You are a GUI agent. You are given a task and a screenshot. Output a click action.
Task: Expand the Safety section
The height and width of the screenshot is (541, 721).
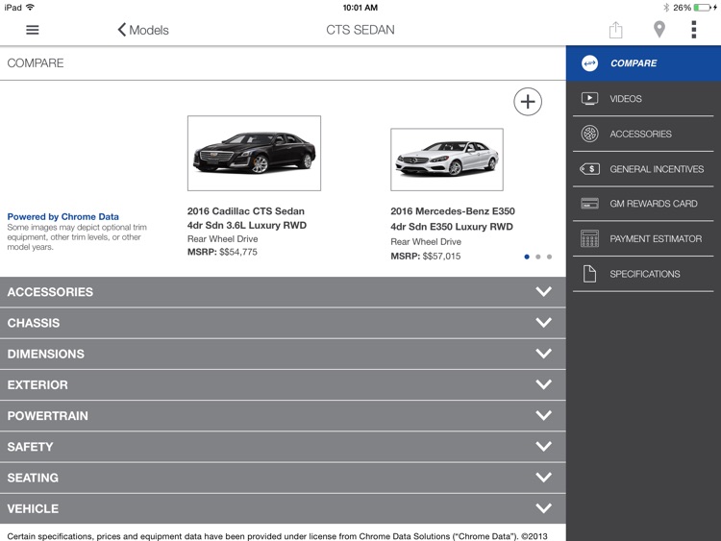coord(283,447)
